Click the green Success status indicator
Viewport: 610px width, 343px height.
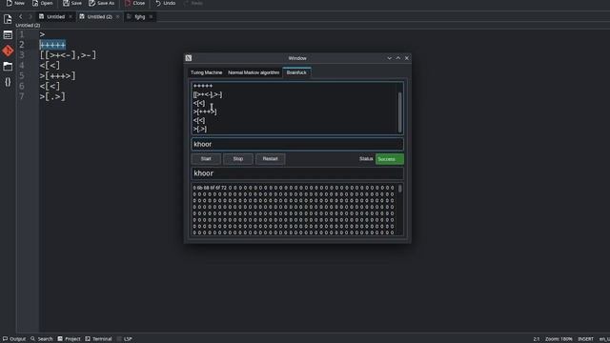tap(390, 159)
